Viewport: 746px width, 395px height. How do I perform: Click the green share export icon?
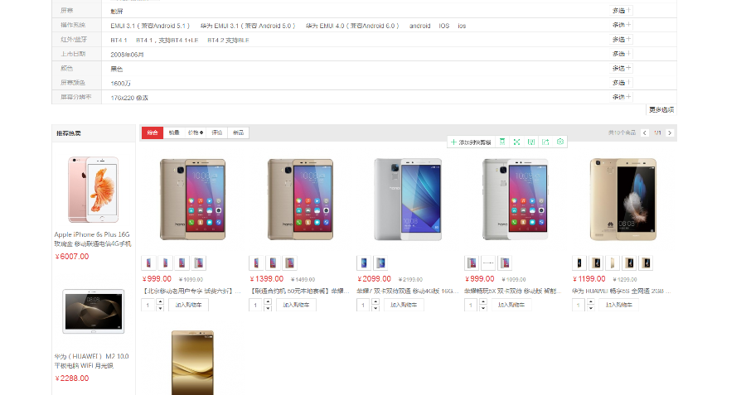pyautogui.click(x=545, y=142)
